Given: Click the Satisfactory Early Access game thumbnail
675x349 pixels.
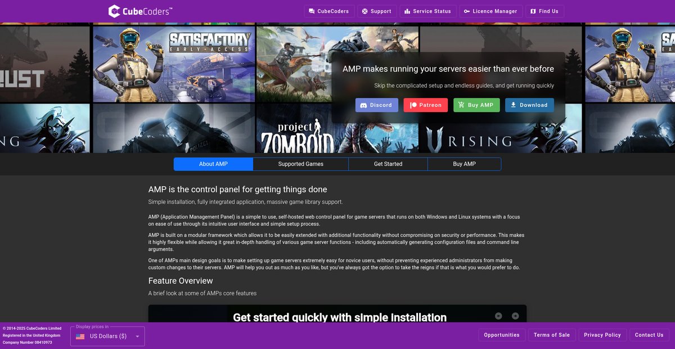Looking at the screenshot, I should pyautogui.click(x=174, y=64).
